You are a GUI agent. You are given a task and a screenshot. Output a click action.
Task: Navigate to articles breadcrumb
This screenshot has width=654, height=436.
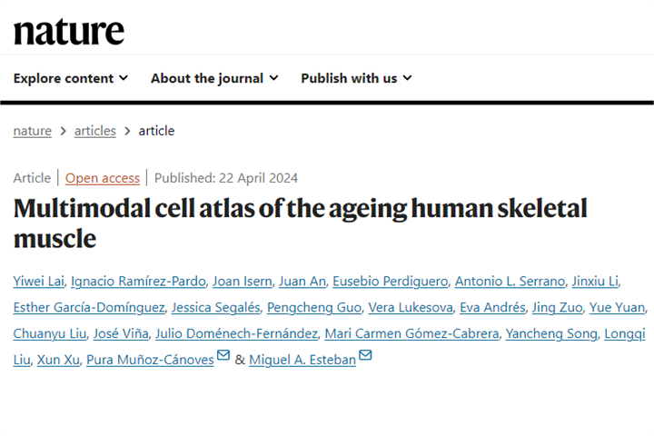[95, 131]
